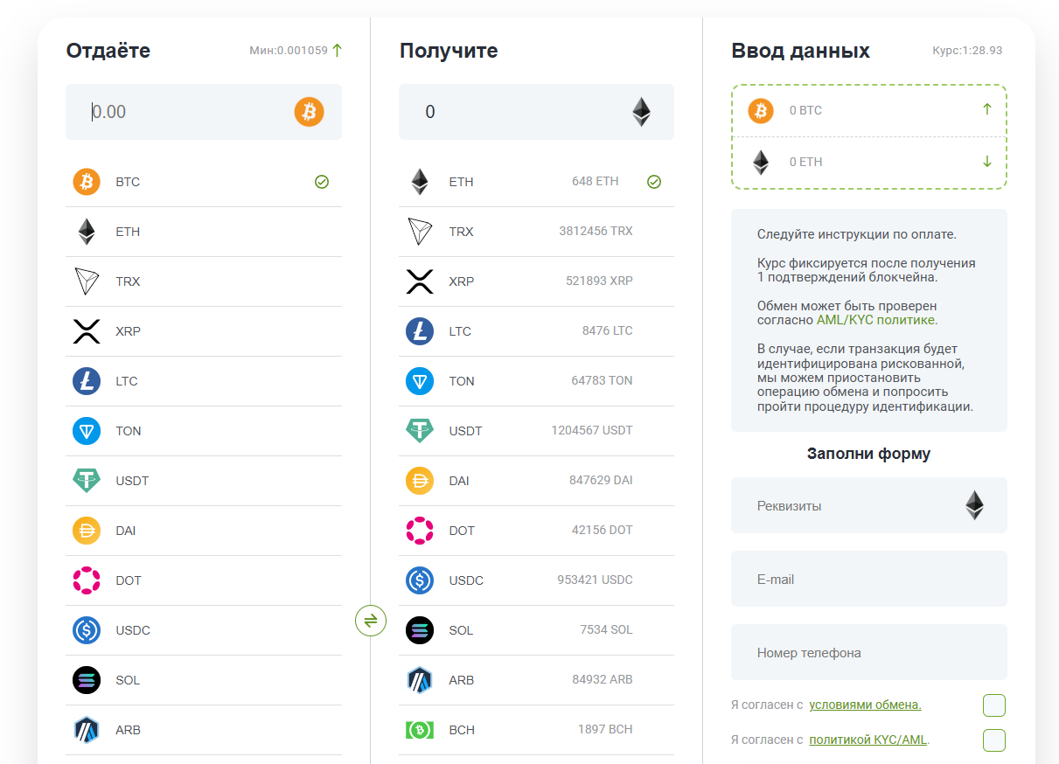The height and width of the screenshot is (764, 1059).
Task: Click the 84932 ARB reserve amount
Action: pyautogui.click(x=603, y=680)
